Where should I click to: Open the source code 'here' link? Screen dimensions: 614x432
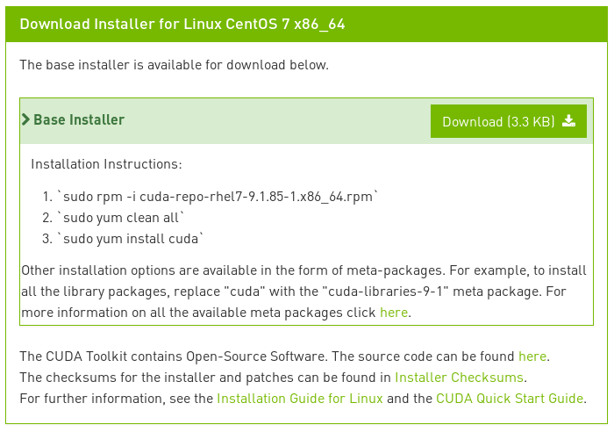[x=532, y=356]
